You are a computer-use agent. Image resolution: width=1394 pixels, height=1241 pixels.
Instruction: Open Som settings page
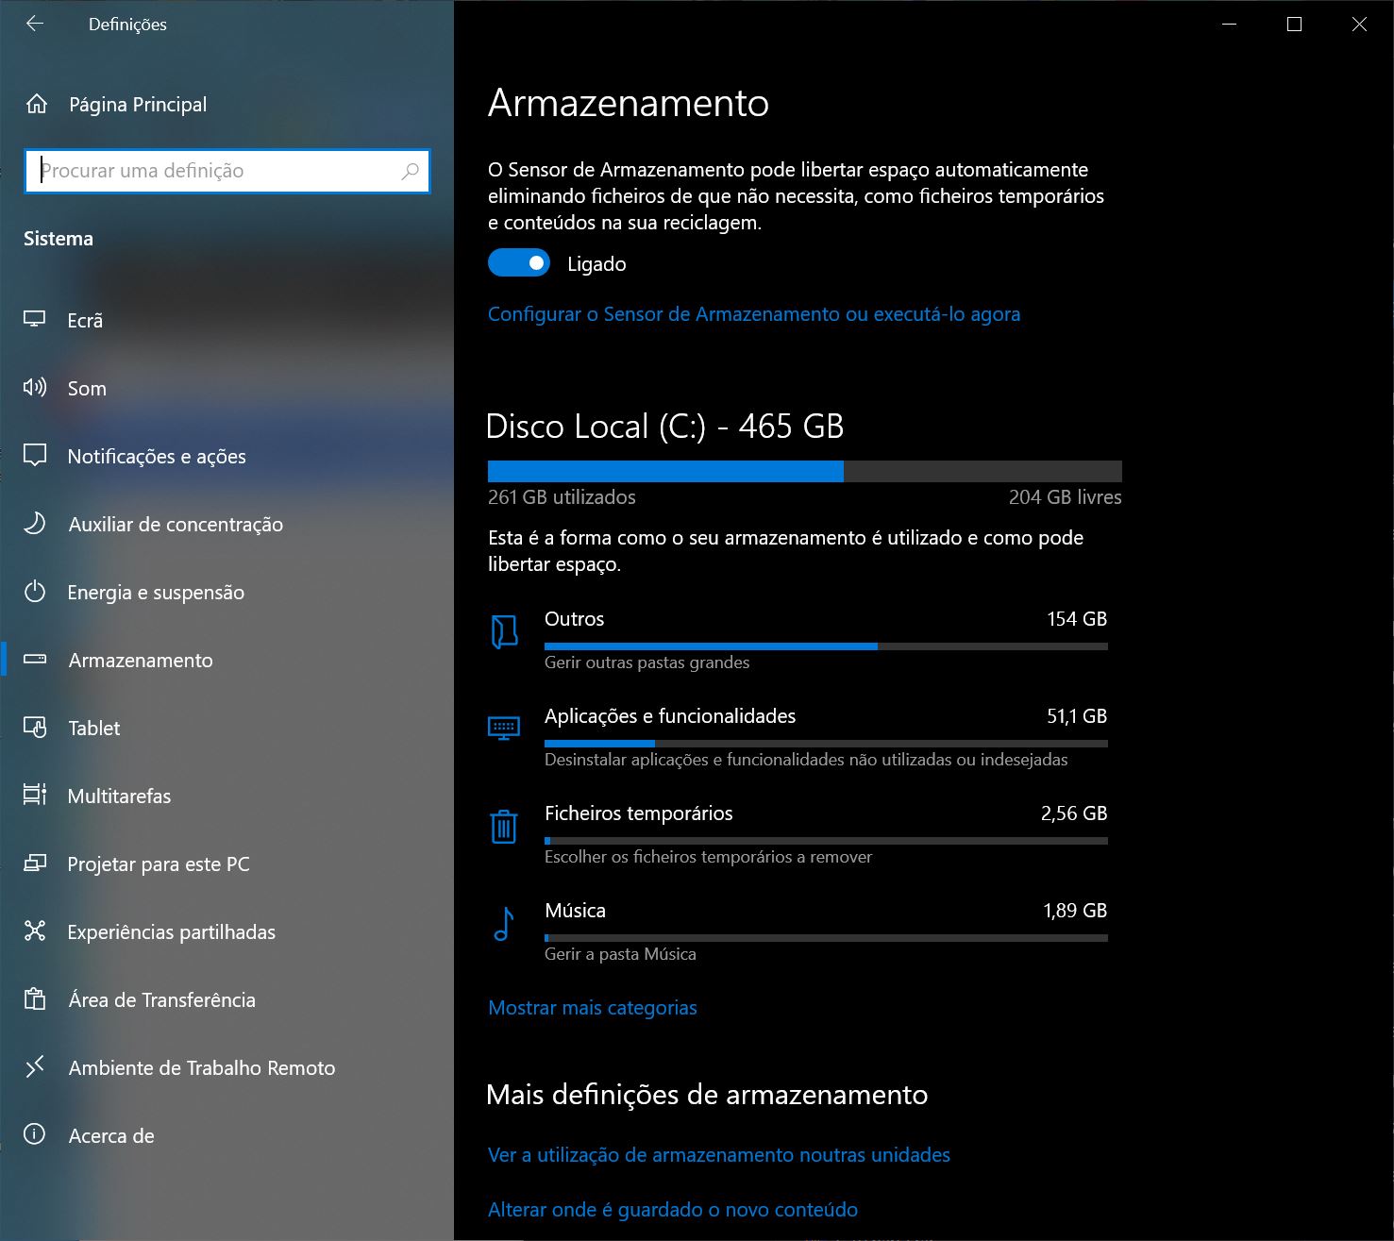[x=227, y=388]
